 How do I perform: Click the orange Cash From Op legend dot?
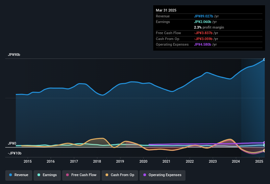coord(107,175)
